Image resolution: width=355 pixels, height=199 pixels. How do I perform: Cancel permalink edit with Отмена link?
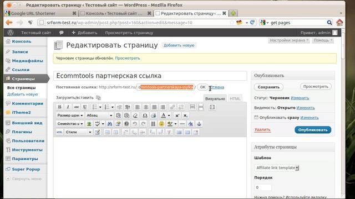coord(217,87)
